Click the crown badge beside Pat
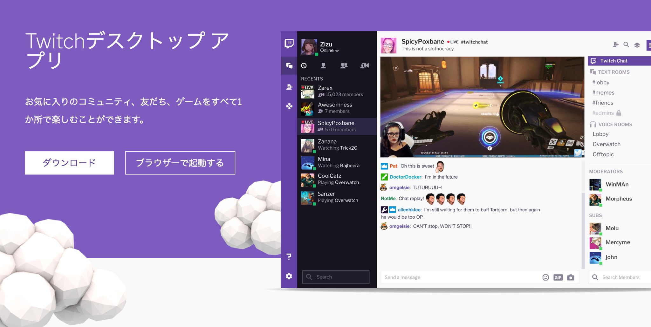 pyautogui.click(x=384, y=166)
